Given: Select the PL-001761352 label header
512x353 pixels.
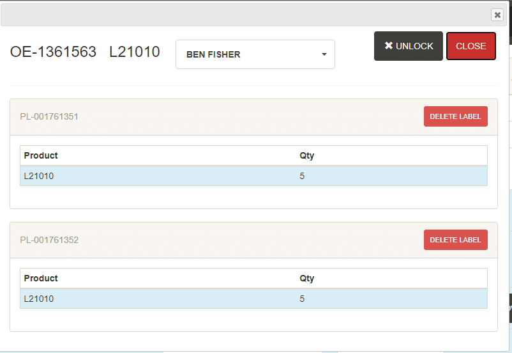Looking at the screenshot, I should (x=49, y=240).
